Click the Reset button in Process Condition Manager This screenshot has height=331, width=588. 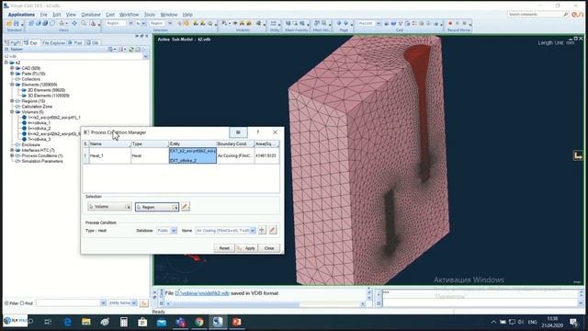click(x=224, y=248)
